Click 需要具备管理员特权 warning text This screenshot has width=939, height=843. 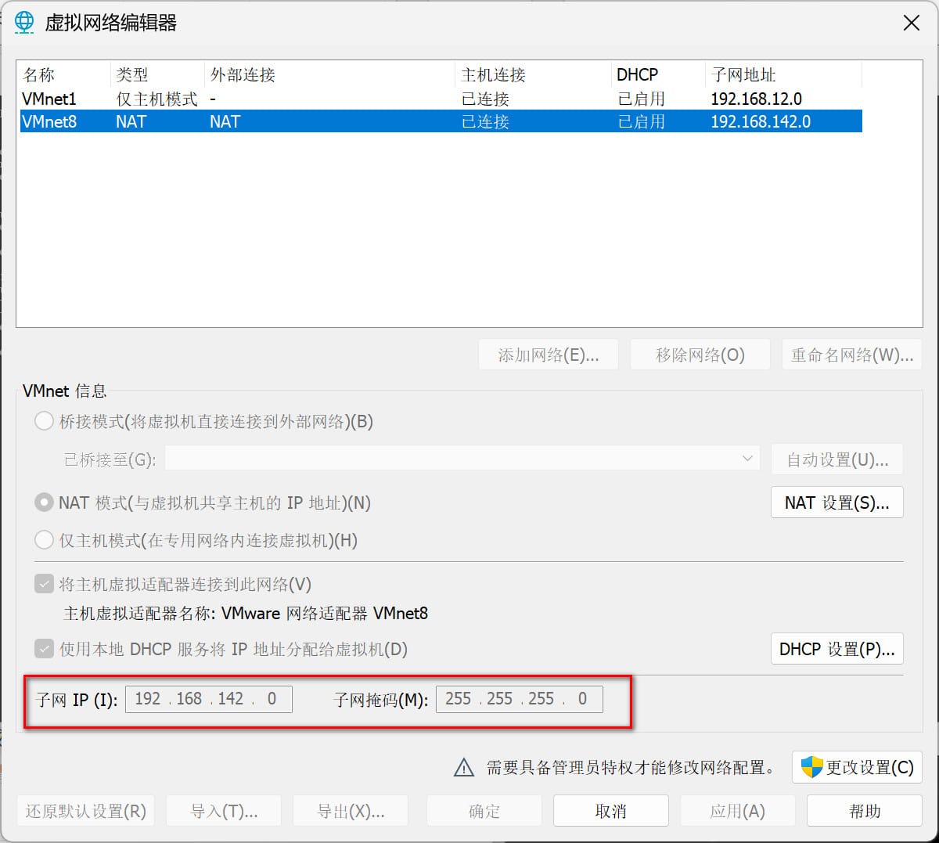click(x=631, y=768)
